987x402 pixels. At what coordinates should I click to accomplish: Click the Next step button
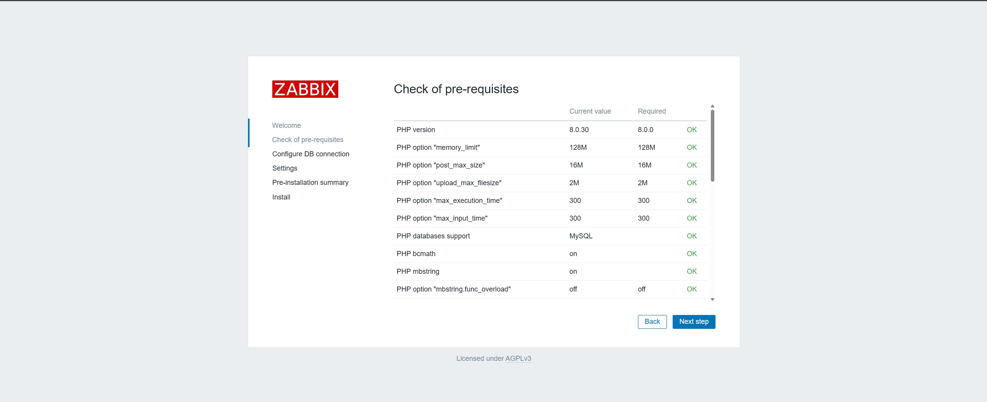pyautogui.click(x=694, y=322)
